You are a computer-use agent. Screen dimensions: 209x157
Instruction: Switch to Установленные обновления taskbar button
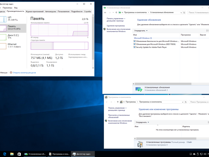coord(35,154)
